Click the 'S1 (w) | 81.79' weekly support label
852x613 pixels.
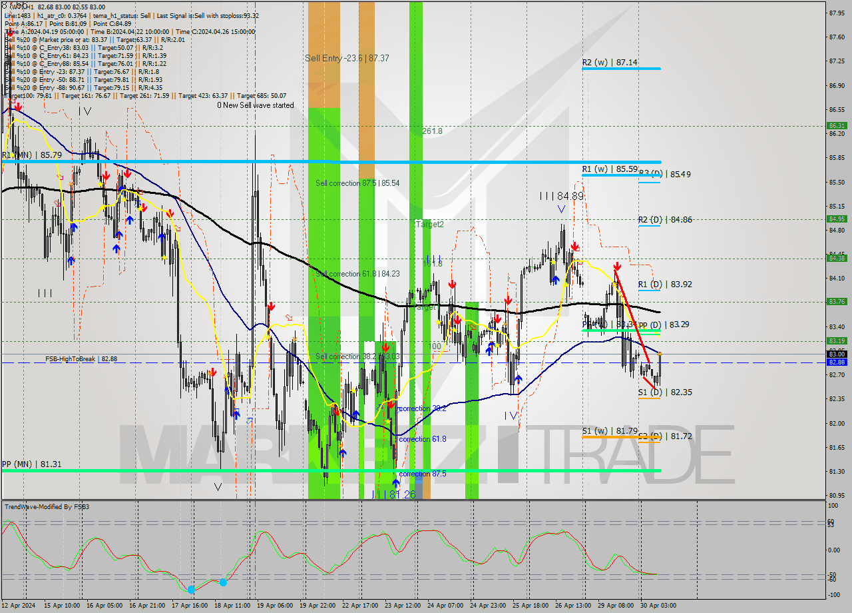pos(610,432)
